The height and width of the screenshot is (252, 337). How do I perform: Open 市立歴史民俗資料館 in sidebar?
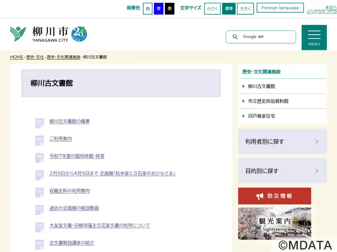[x=268, y=101]
